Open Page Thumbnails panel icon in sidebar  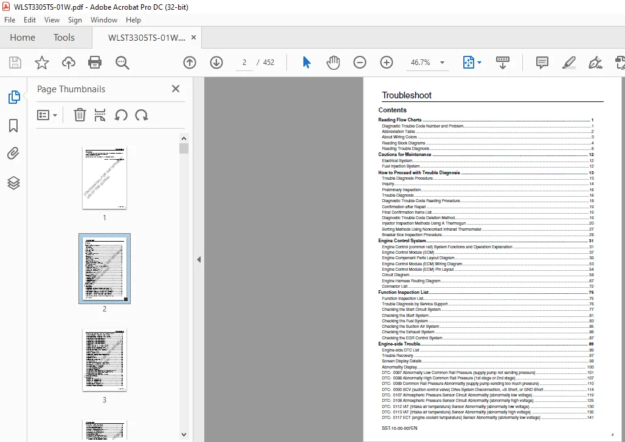tap(14, 97)
